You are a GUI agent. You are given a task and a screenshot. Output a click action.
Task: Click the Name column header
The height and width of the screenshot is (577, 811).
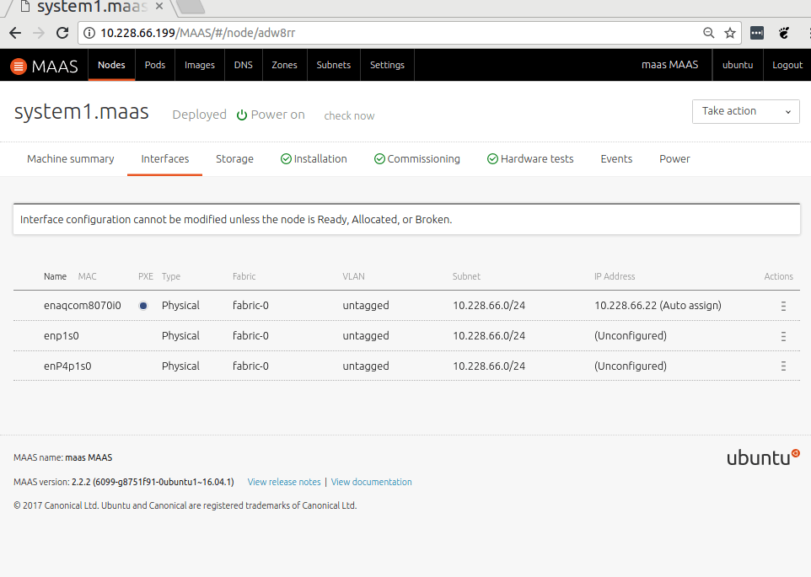coord(56,277)
